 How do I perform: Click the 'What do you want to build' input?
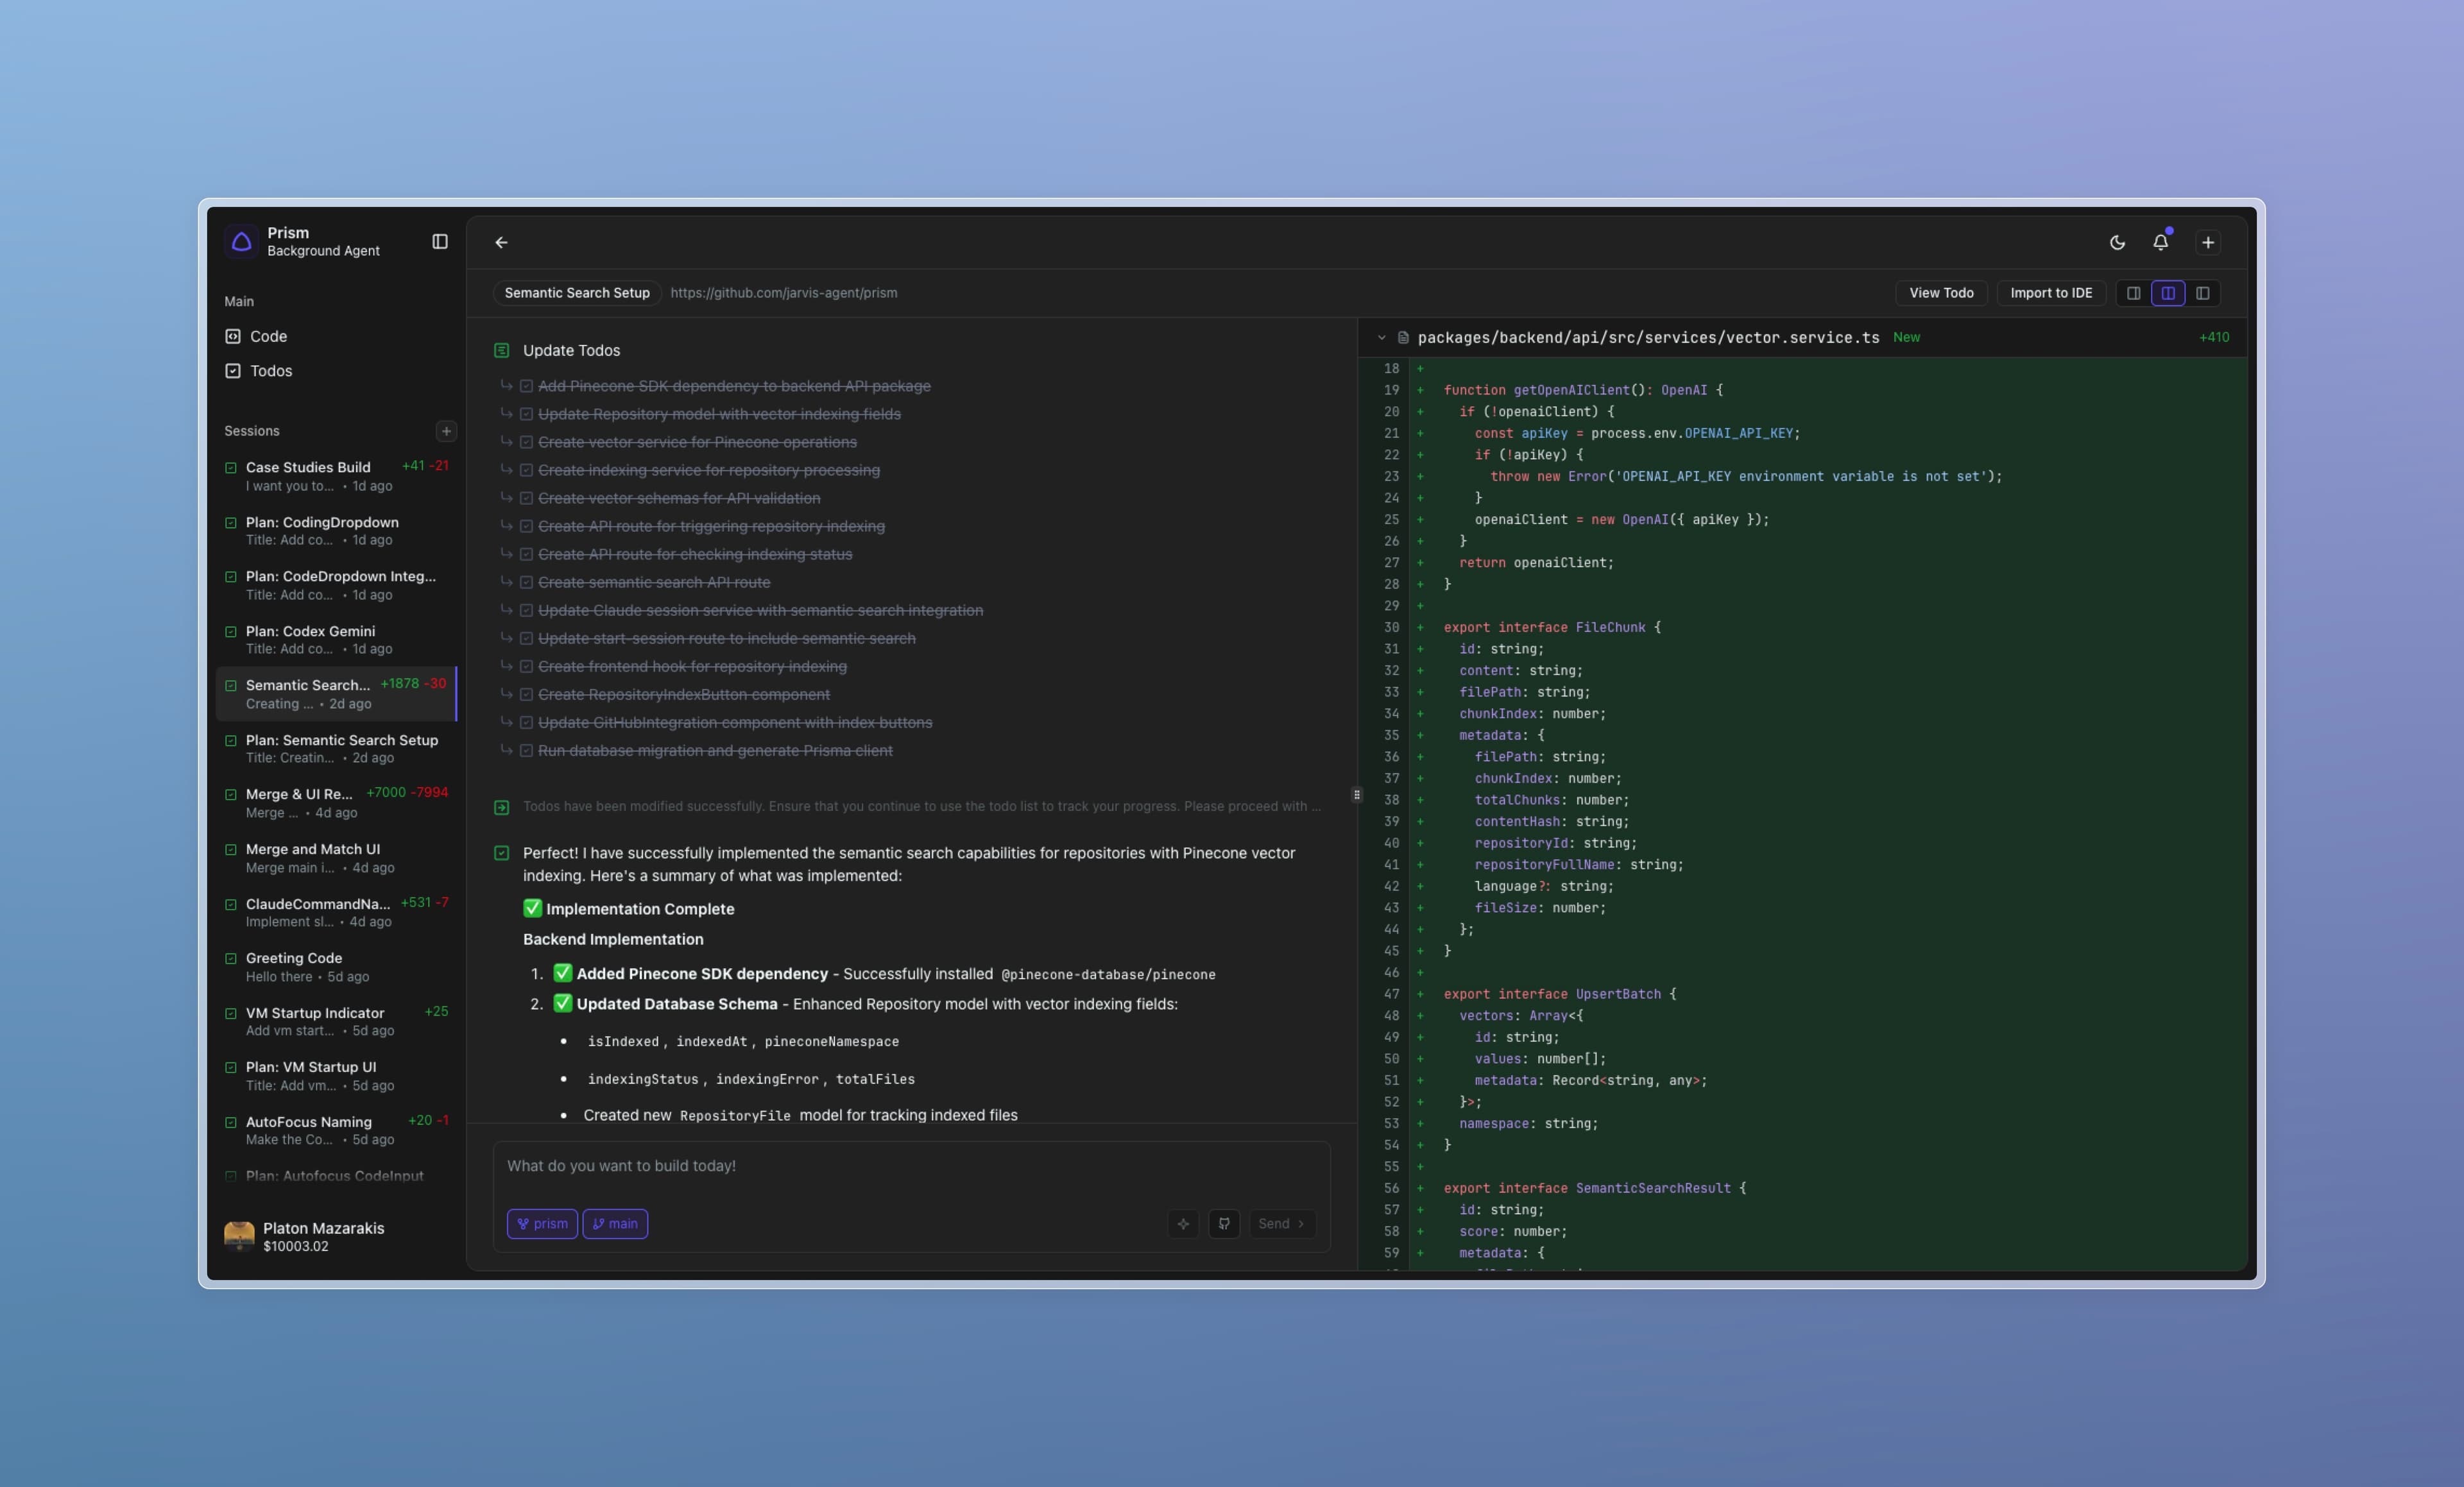point(910,1166)
